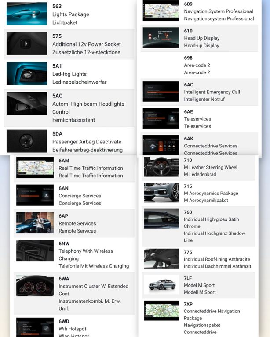
Task: Select 'Navigationssystem Professional' text
Action: [x=219, y=18]
